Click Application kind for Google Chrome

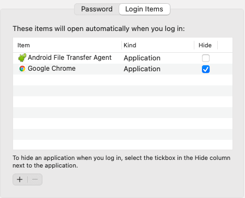[x=142, y=69]
